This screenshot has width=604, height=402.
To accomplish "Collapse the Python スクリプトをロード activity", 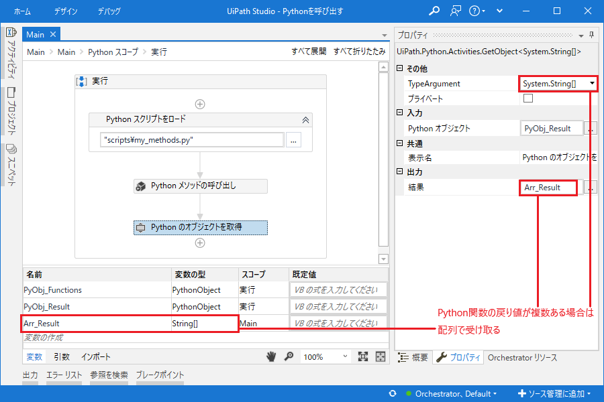I will [305, 120].
